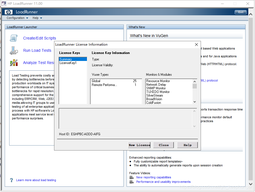
Task: Select Summary in License Keys list
Action: [x=73, y=59]
